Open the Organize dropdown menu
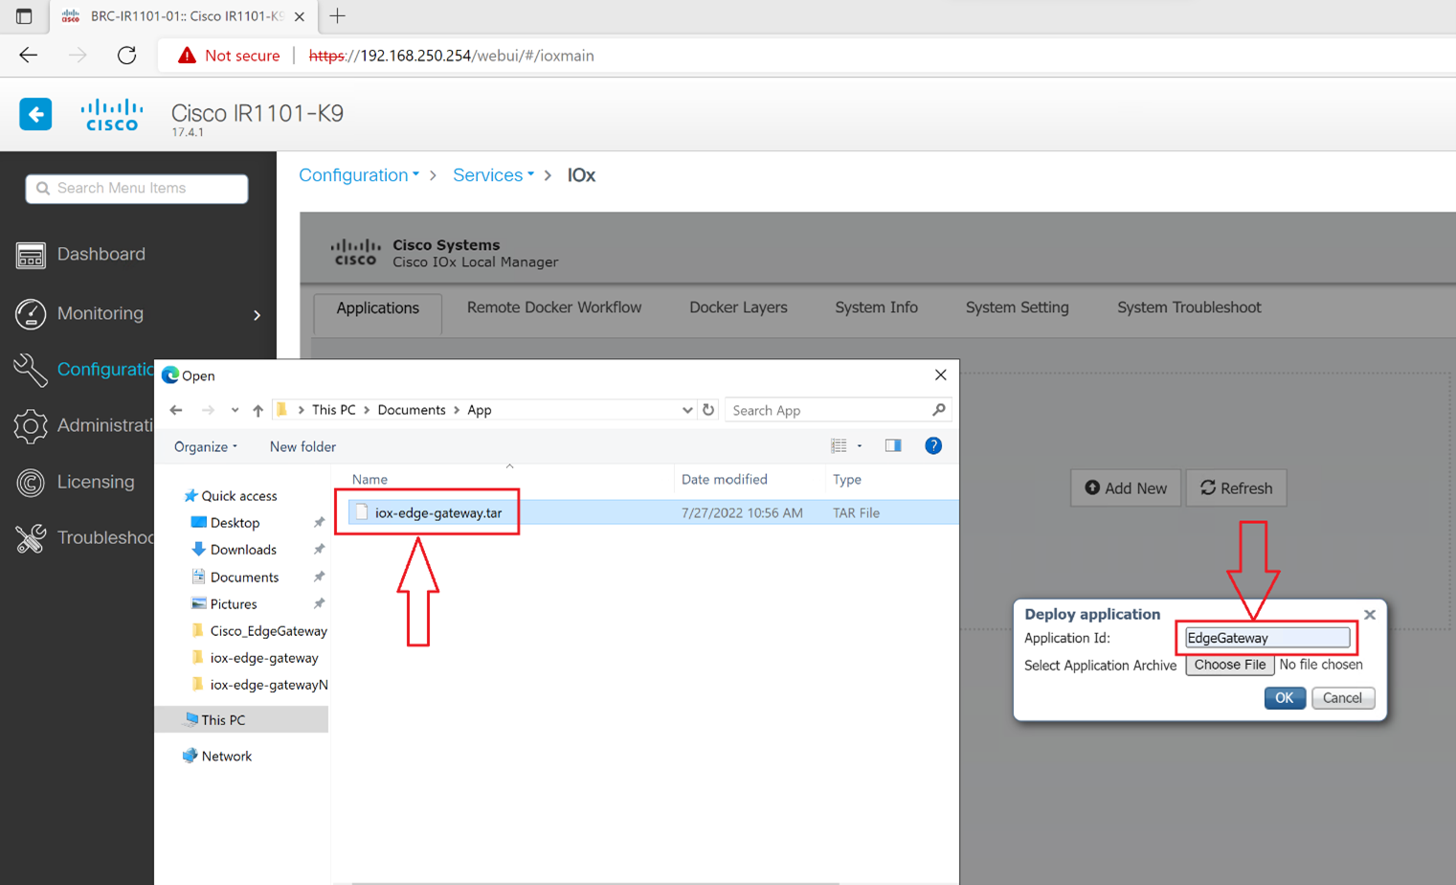This screenshot has width=1456, height=885. coord(206,447)
